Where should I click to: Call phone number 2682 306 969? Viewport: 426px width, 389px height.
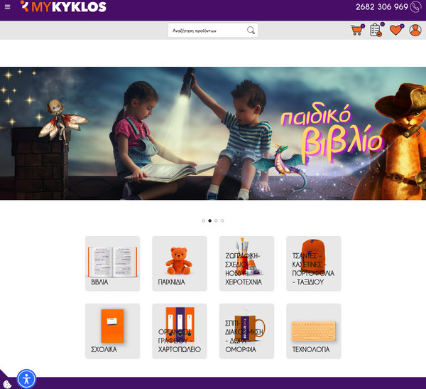[x=382, y=7]
